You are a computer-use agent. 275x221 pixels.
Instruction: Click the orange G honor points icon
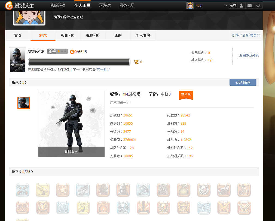pyautogui.click(x=72, y=52)
